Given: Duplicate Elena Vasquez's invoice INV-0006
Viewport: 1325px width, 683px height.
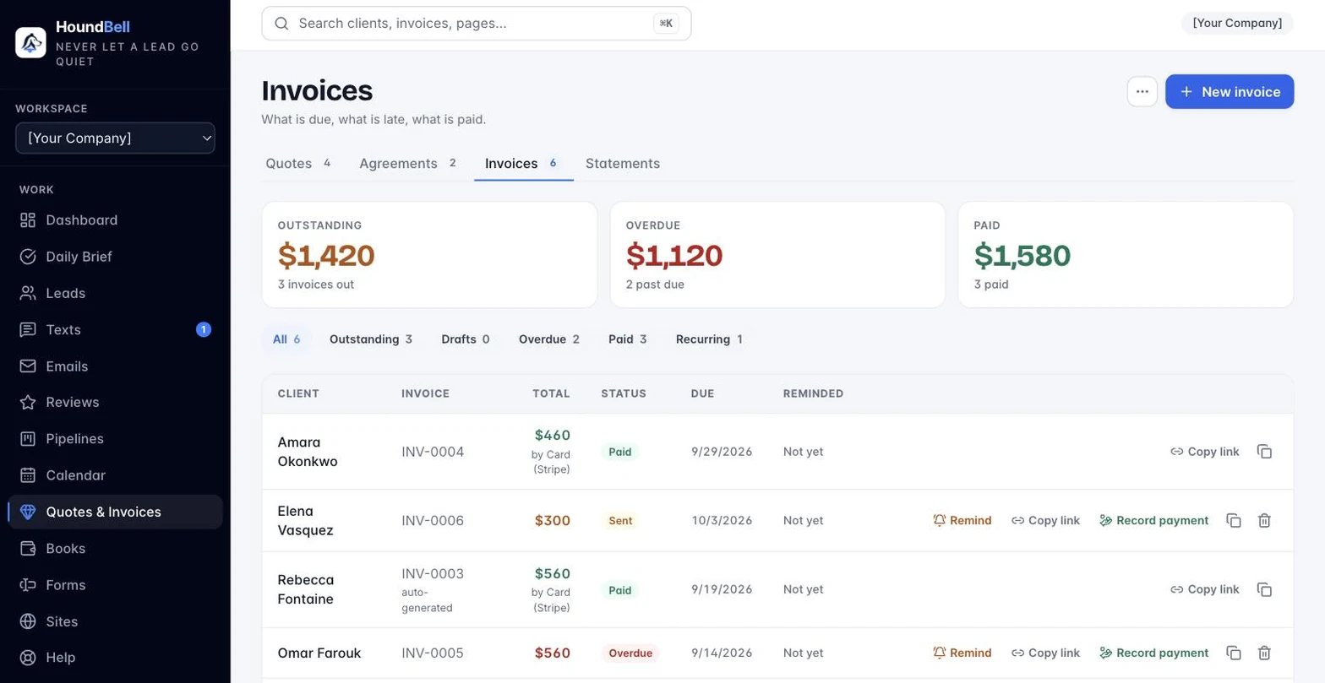Looking at the screenshot, I should (1234, 521).
